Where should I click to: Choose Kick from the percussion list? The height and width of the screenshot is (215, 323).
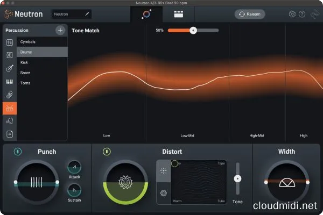click(24, 62)
